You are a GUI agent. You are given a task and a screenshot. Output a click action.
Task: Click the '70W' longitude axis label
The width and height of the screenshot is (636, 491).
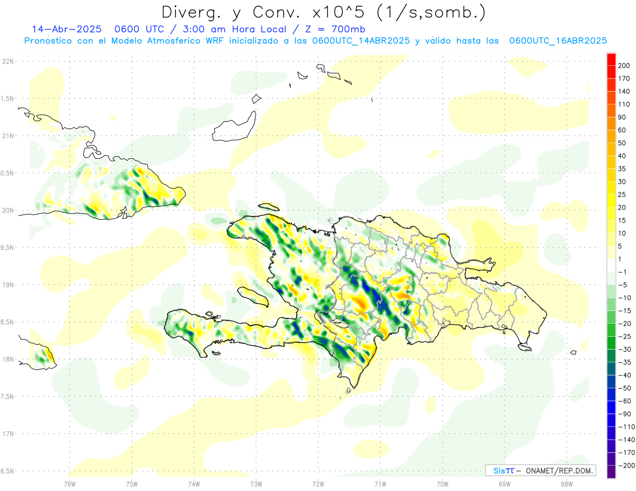coord(443,484)
